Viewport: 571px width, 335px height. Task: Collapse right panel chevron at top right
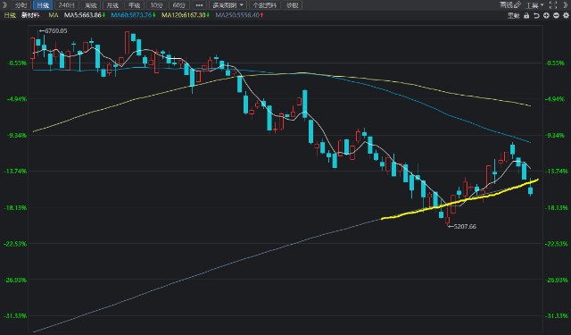coord(566,5)
